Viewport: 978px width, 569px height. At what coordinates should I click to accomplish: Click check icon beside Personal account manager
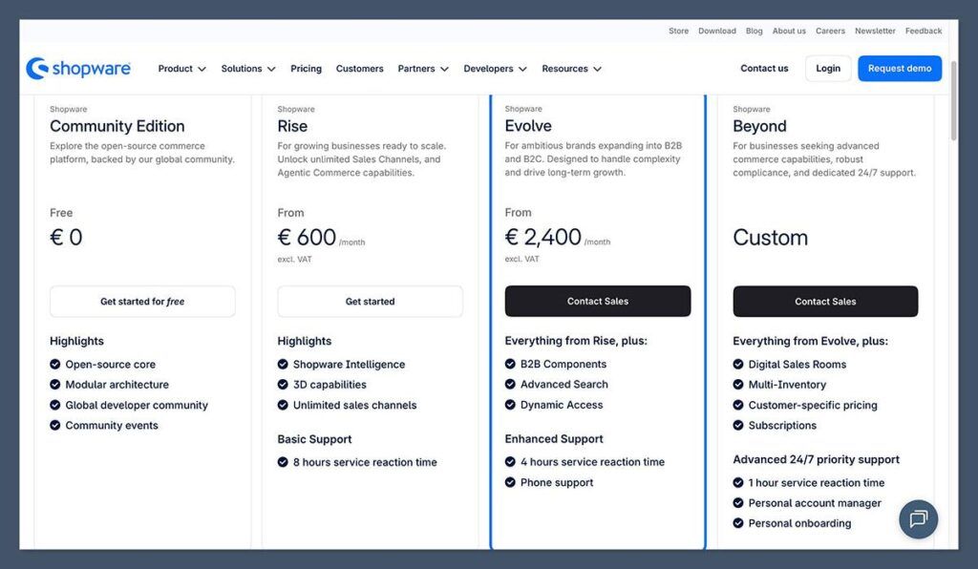point(738,503)
